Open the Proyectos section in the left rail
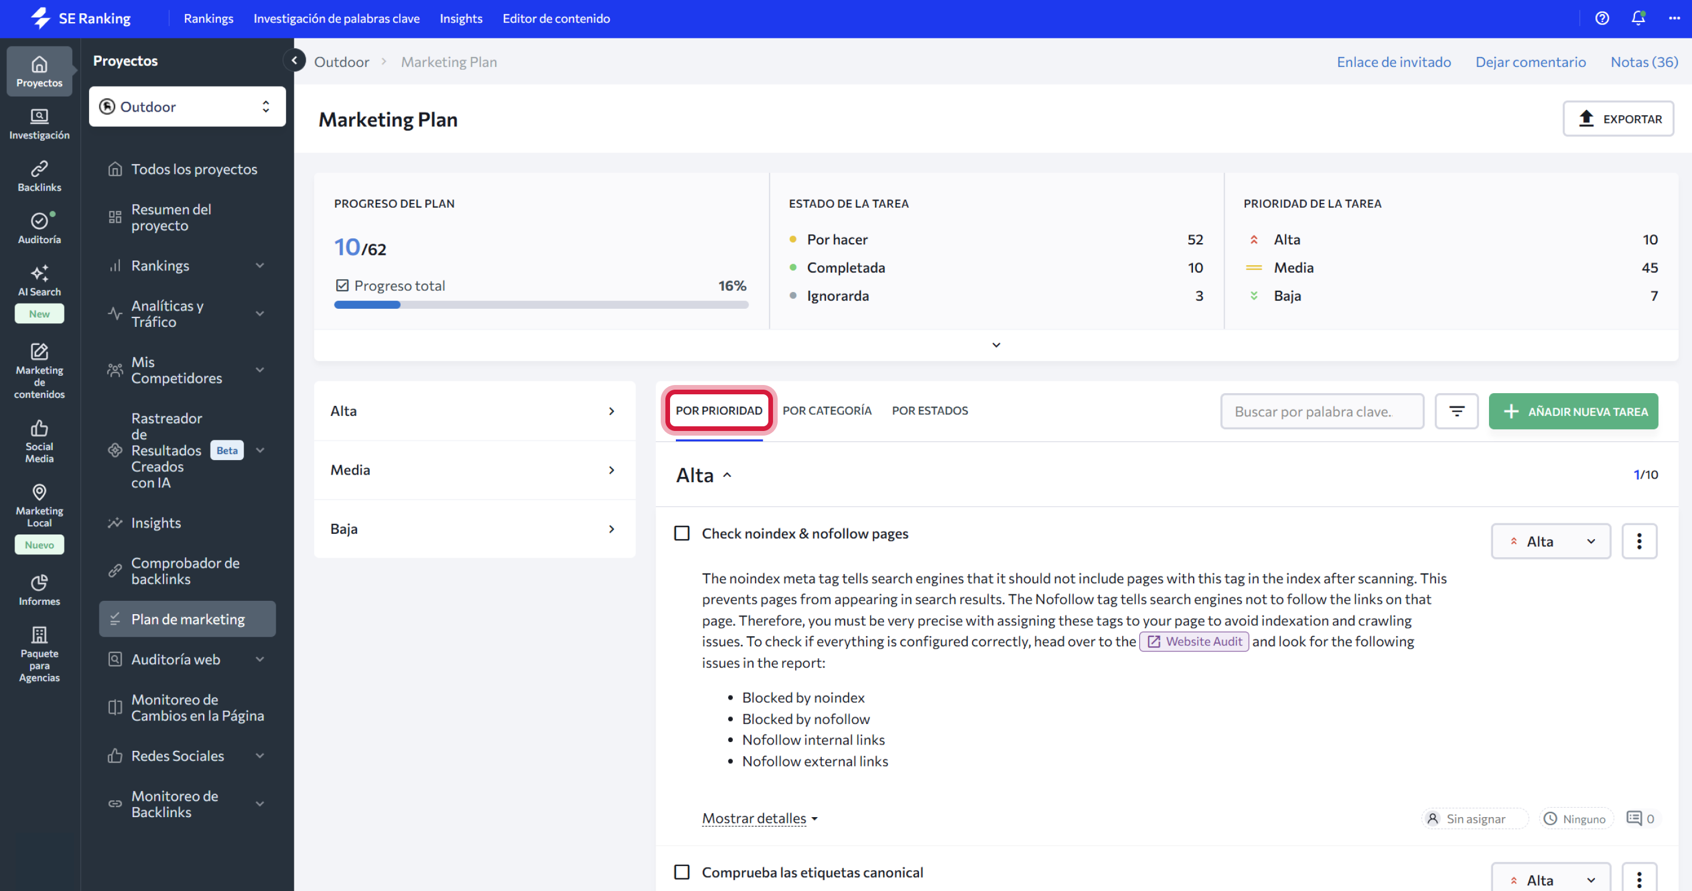The image size is (1692, 891). click(x=40, y=71)
